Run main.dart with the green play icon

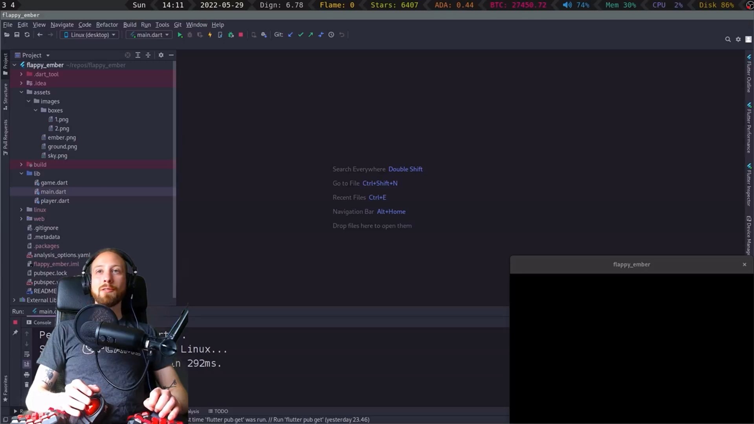[180, 35]
